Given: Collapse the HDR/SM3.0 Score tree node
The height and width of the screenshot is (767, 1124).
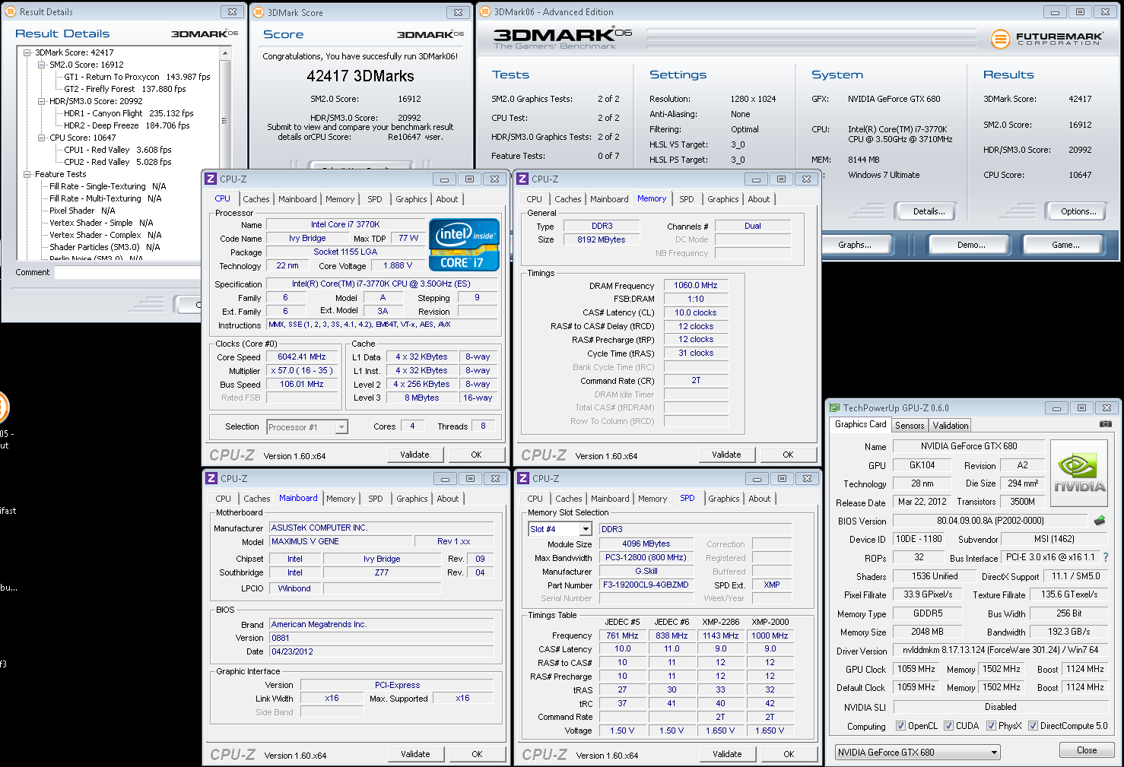Looking at the screenshot, I should pyautogui.click(x=42, y=101).
